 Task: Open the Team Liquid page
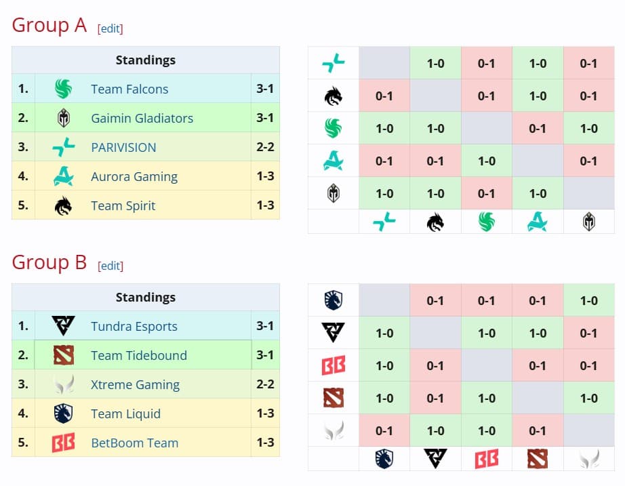(126, 413)
